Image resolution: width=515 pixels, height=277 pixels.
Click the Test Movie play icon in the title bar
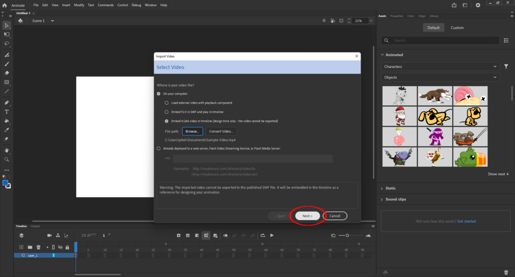pos(478,5)
